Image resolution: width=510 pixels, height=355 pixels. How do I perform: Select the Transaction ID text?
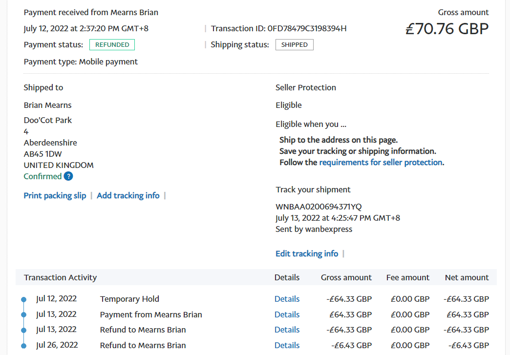(x=278, y=28)
